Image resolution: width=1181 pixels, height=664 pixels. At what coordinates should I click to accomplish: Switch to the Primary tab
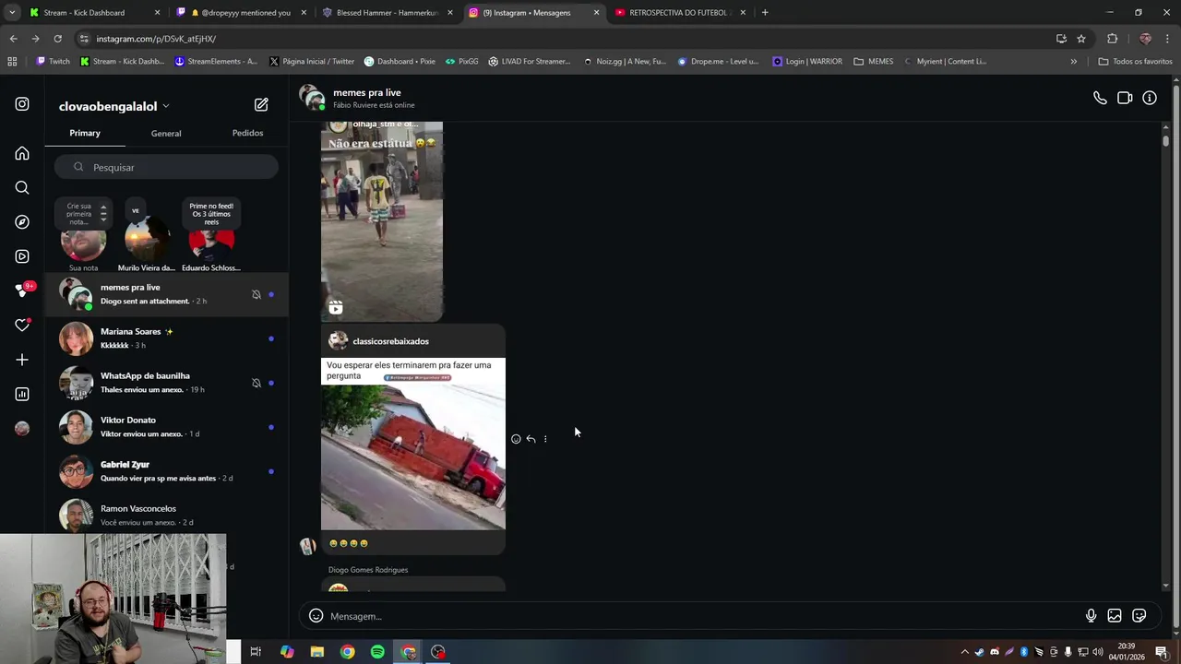[x=85, y=133]
